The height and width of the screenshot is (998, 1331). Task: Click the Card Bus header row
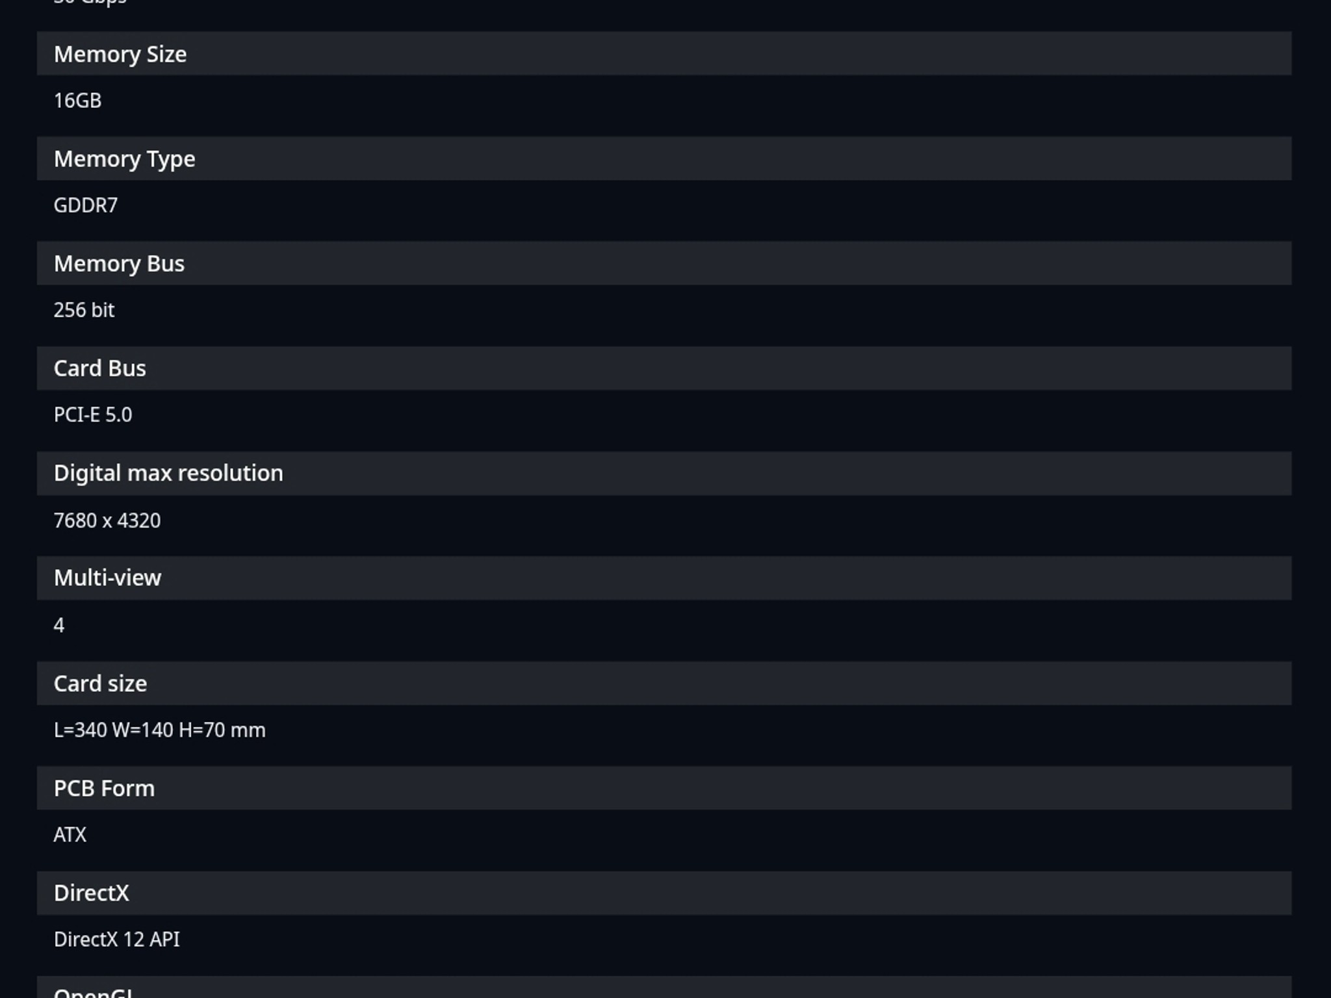coord(664,368)
